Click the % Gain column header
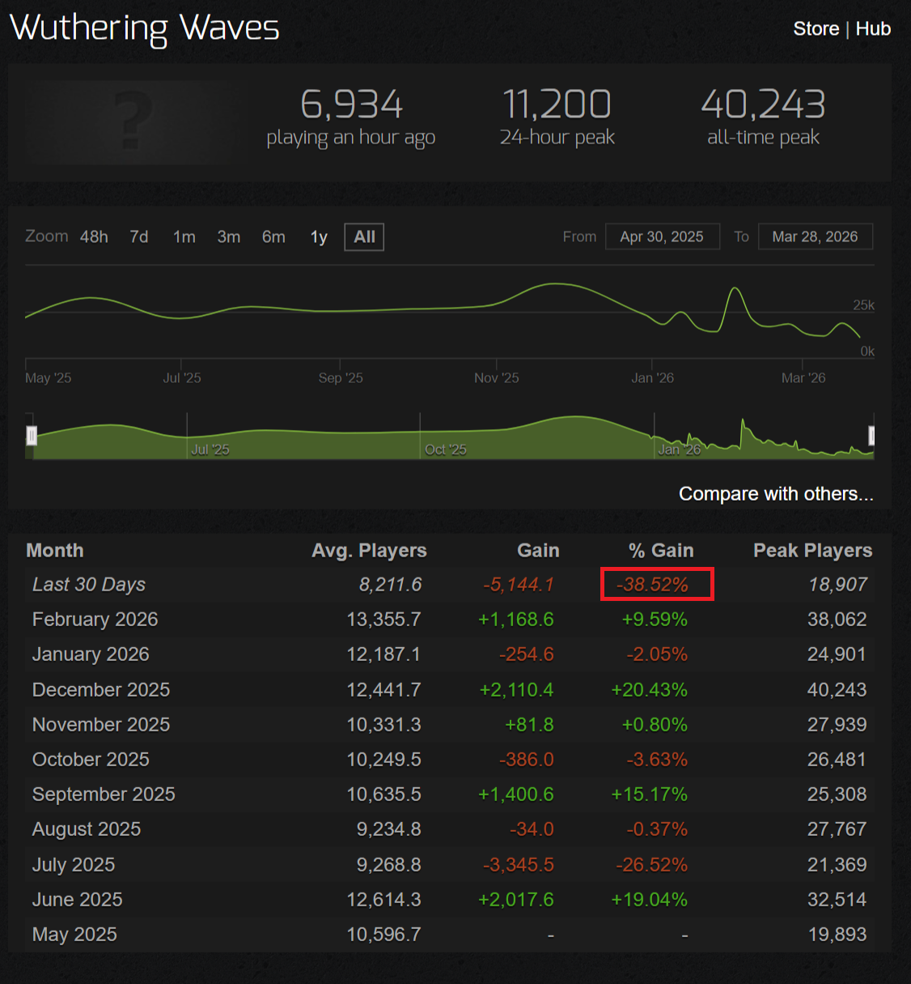This screenshot has height=984, width=911. coord(661,551)
